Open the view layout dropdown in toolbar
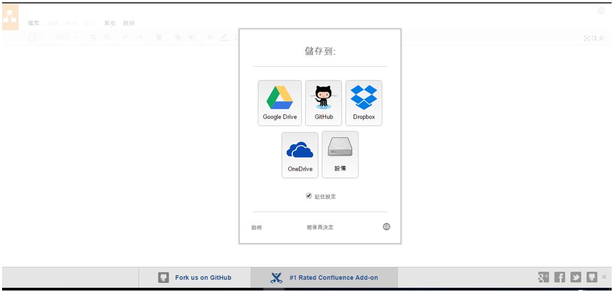The height and width of the screenshot is (291, 612). point(36,37)
